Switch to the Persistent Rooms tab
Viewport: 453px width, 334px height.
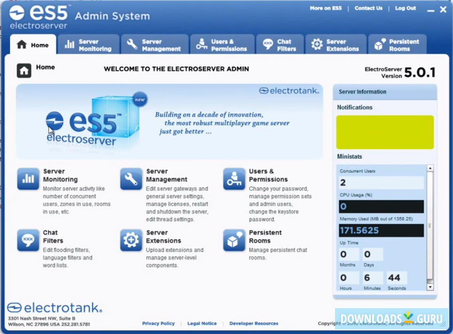(x=398, y=44)
